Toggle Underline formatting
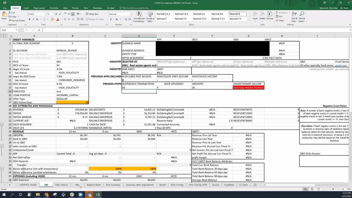 pos(37,19)
